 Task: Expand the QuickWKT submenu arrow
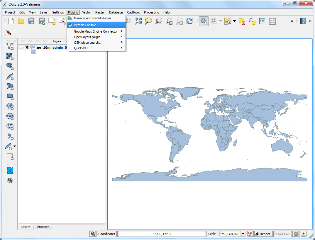coord(122,48)
